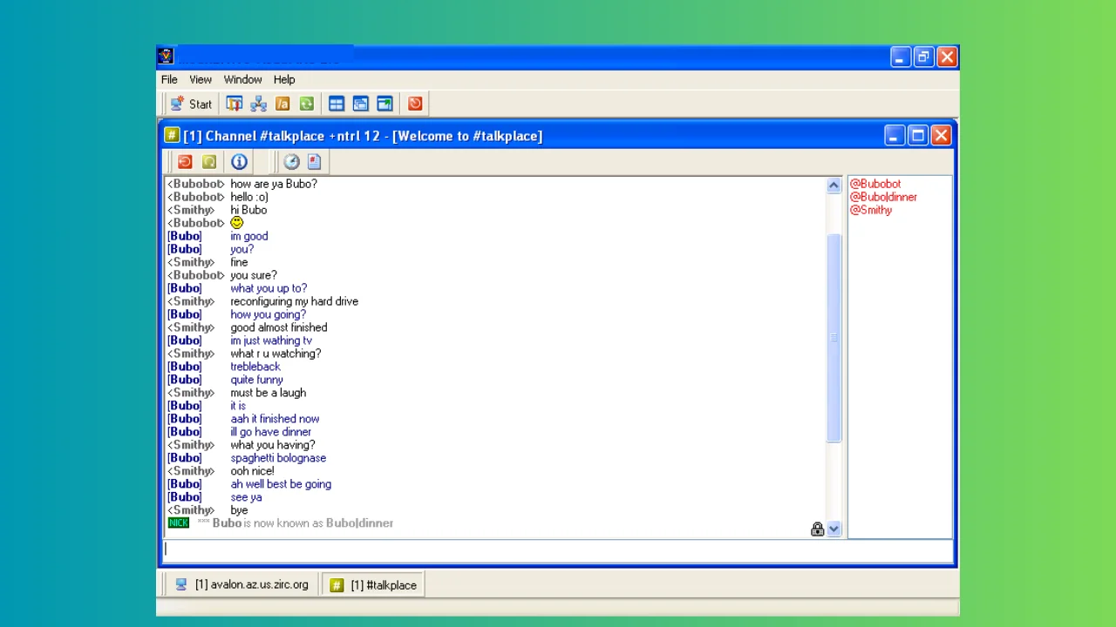Screen dimensions: 1116x627
Task: Click the smiley emoticon in chat
Action: coord(237,223)
